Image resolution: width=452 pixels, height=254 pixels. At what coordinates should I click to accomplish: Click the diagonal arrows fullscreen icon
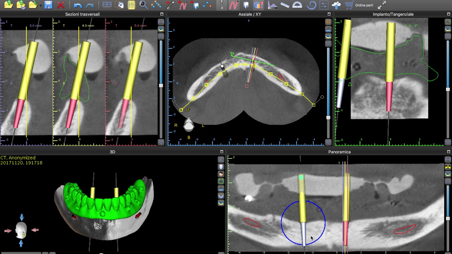point(382,5)
